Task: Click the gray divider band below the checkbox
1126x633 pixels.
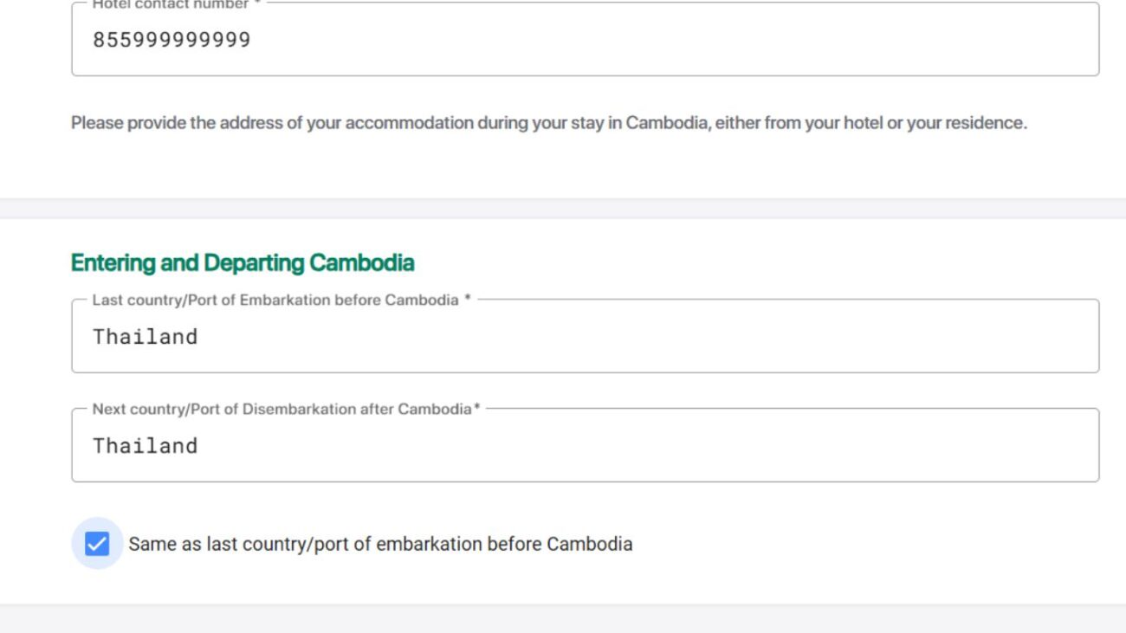Action: pos(563,617)
